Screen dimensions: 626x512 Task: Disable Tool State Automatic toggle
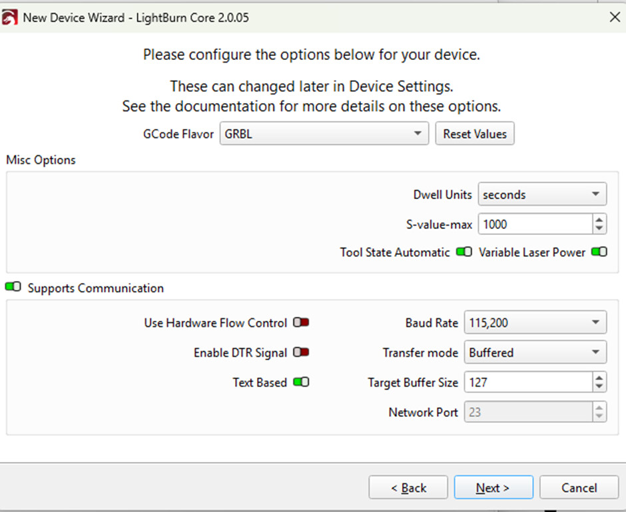click(x=464, y=252)
